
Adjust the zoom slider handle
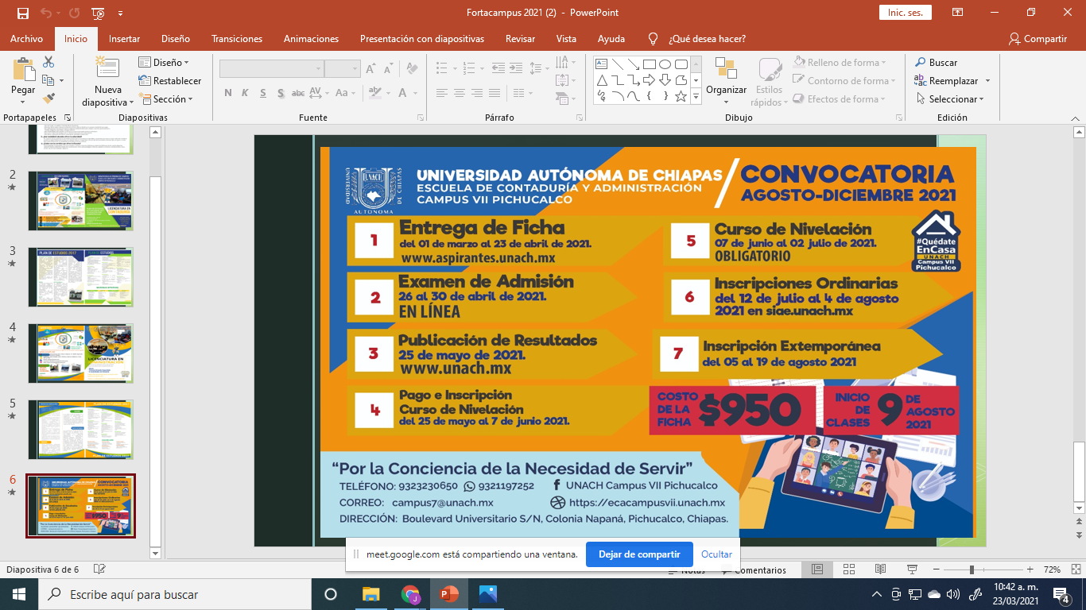[x=972, y=569]
